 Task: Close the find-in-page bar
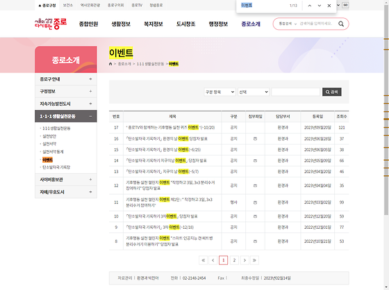pos(329,6)
